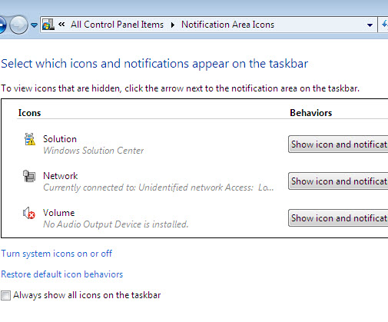Screen dimensions: 388x322
Task: Open Network behavior dropdown
Action: coord(338,181)
